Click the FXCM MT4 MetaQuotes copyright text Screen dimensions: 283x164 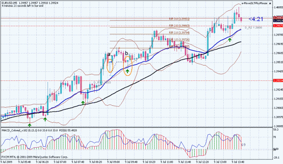tap(35, 157)
